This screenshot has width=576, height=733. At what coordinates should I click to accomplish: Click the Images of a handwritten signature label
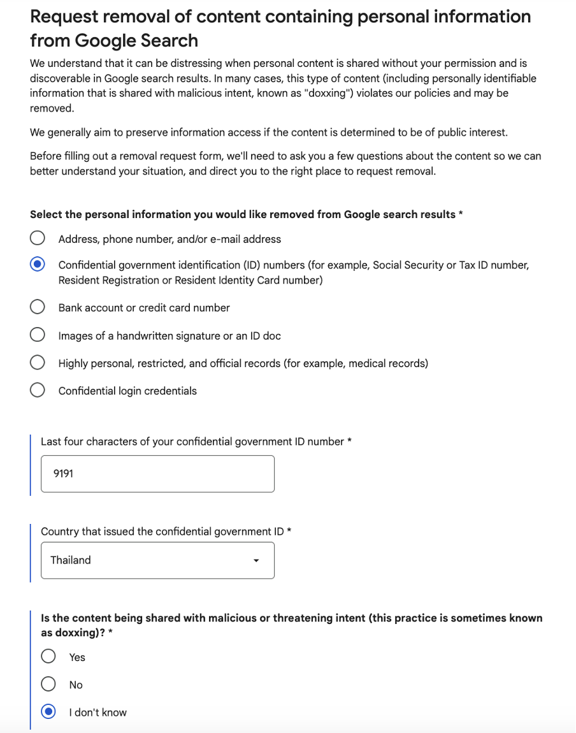tap(169, 336)
